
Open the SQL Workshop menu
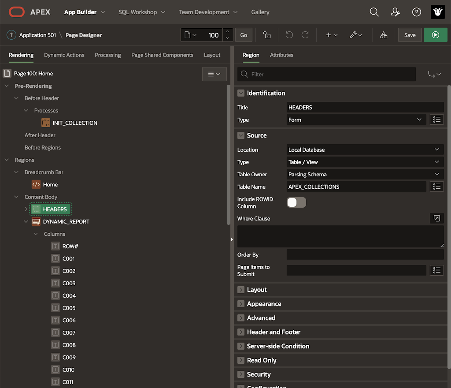click(x=142, y=12)
